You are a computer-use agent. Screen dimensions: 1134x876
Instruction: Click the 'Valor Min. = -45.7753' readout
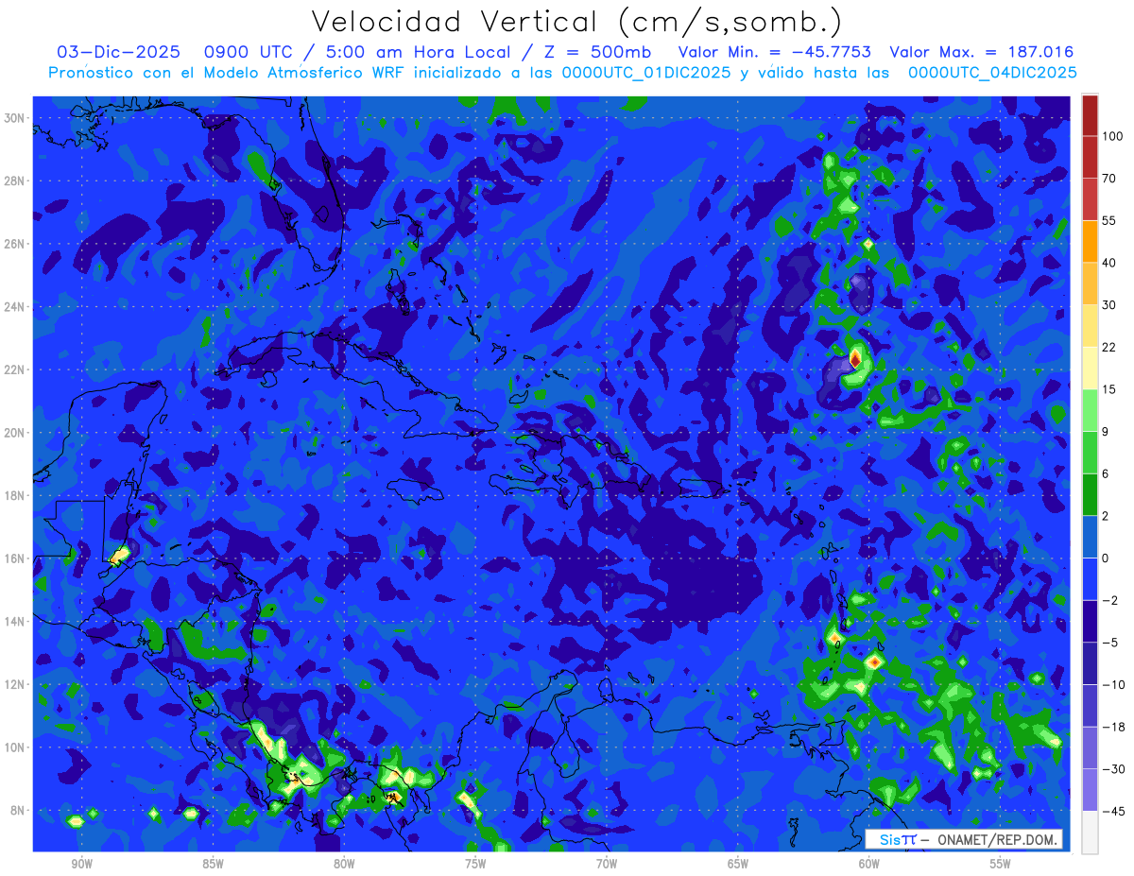(774, 52)
